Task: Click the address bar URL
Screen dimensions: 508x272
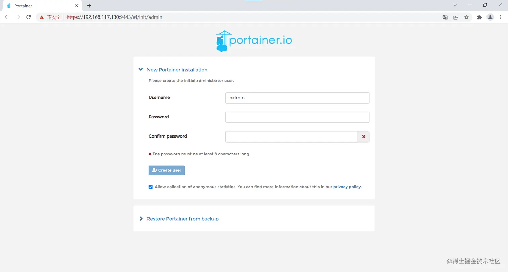Action: click(114, 17)
